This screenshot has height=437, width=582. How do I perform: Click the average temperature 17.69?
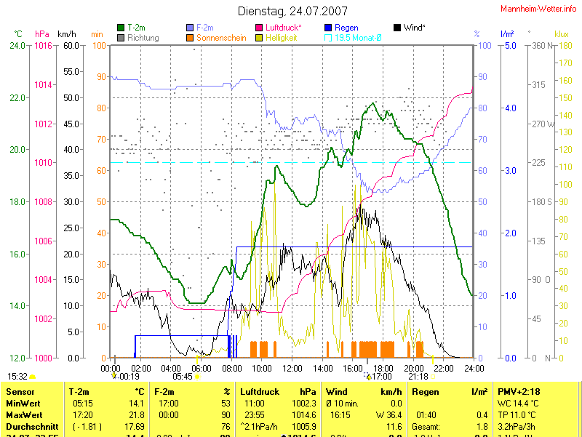(x=135, y=427)
